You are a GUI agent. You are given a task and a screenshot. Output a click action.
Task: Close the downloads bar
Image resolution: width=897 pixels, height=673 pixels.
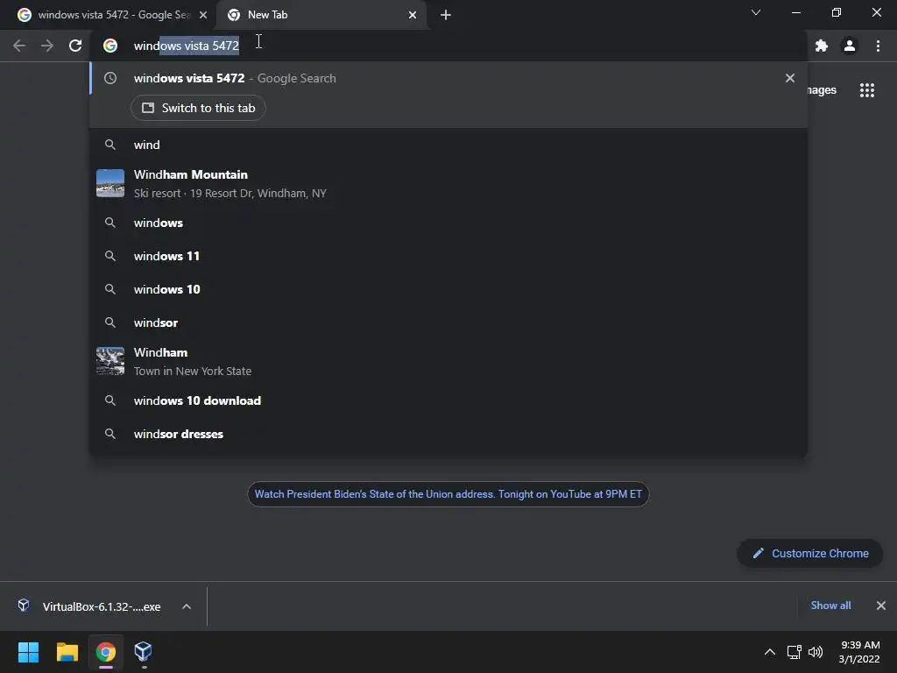881,606
